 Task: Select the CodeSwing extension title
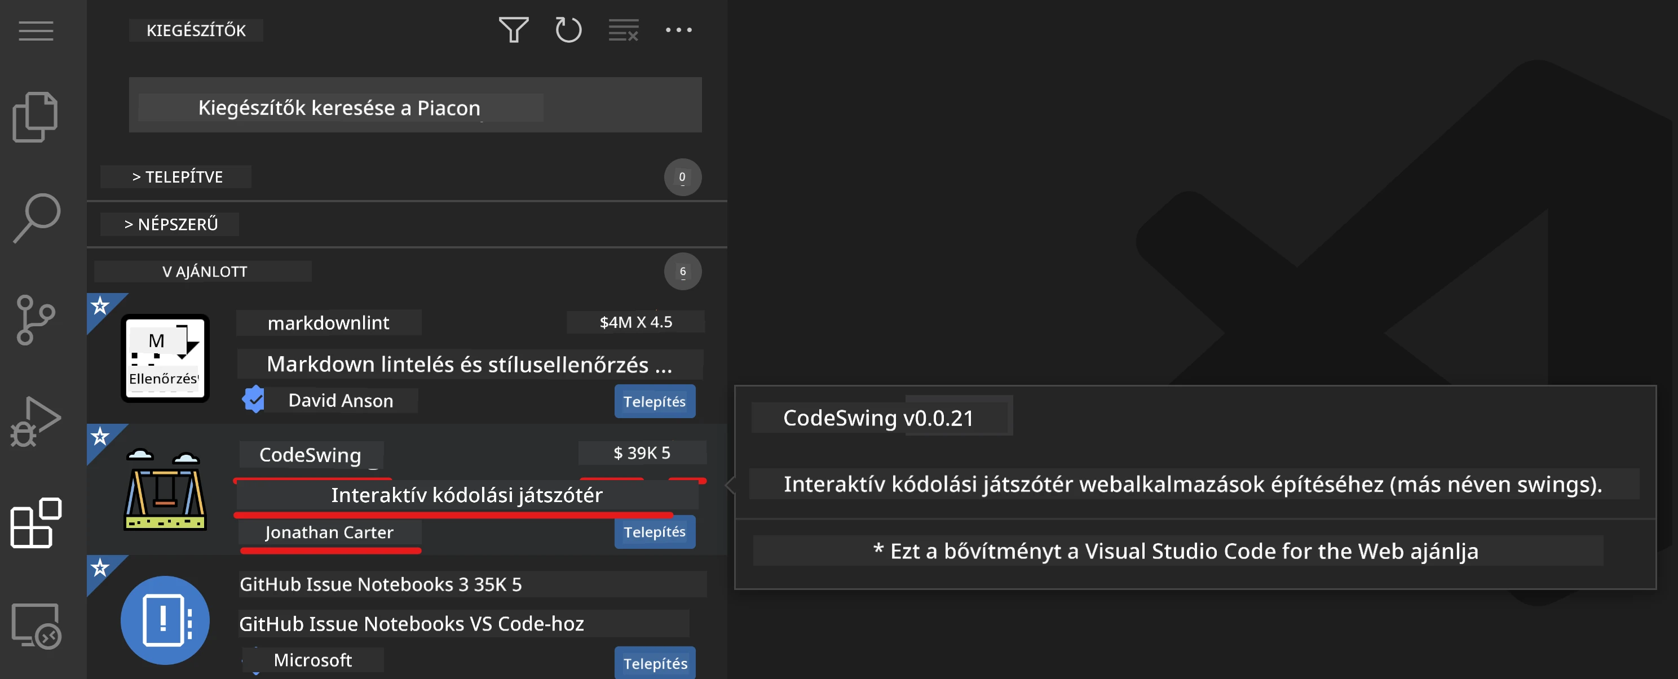(311, 454)
